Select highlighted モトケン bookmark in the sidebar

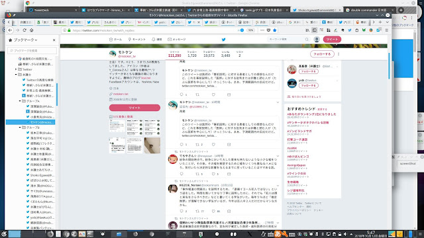(30, 122)
